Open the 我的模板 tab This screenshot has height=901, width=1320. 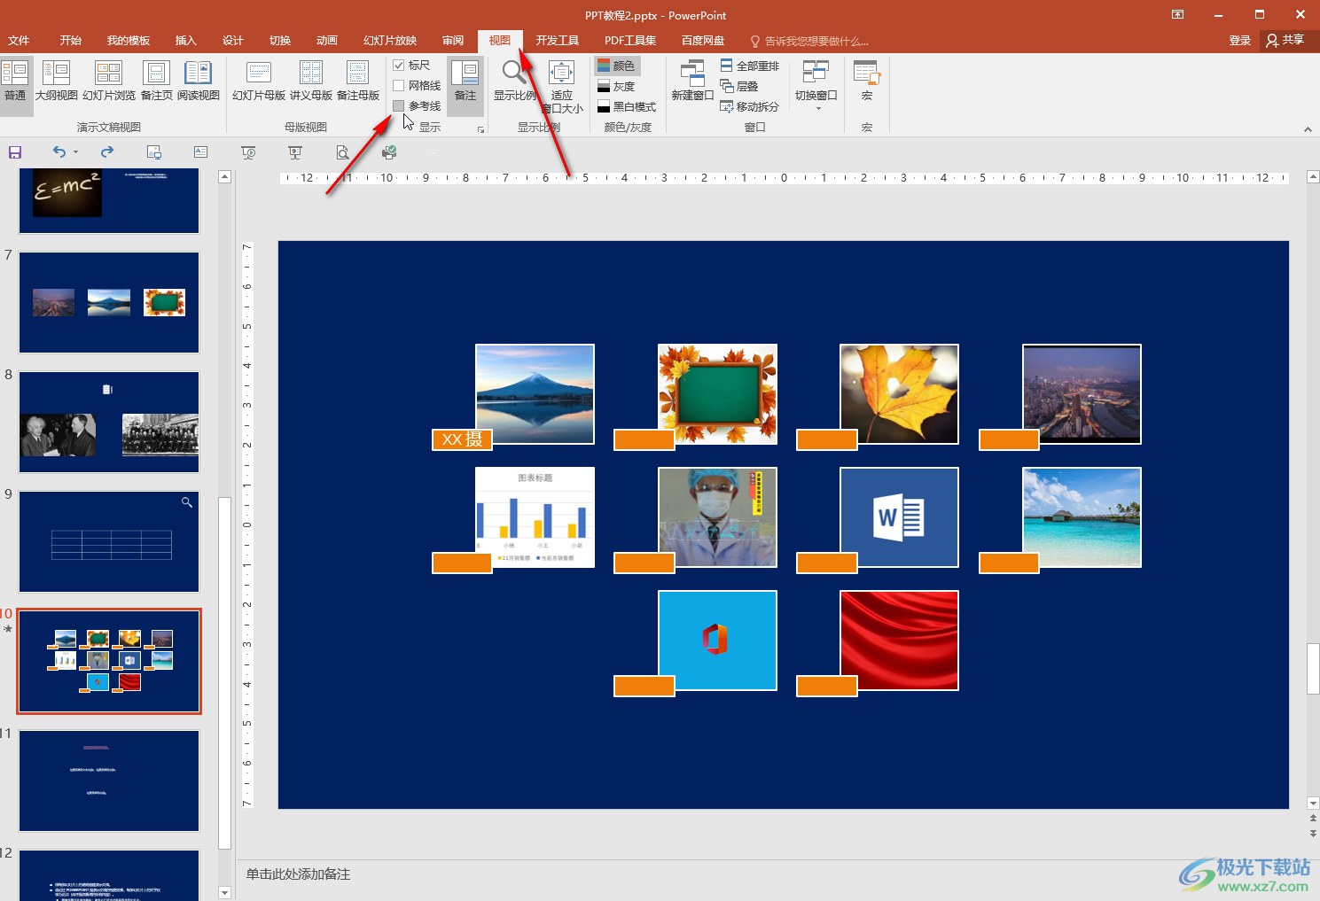coord(129,41)
